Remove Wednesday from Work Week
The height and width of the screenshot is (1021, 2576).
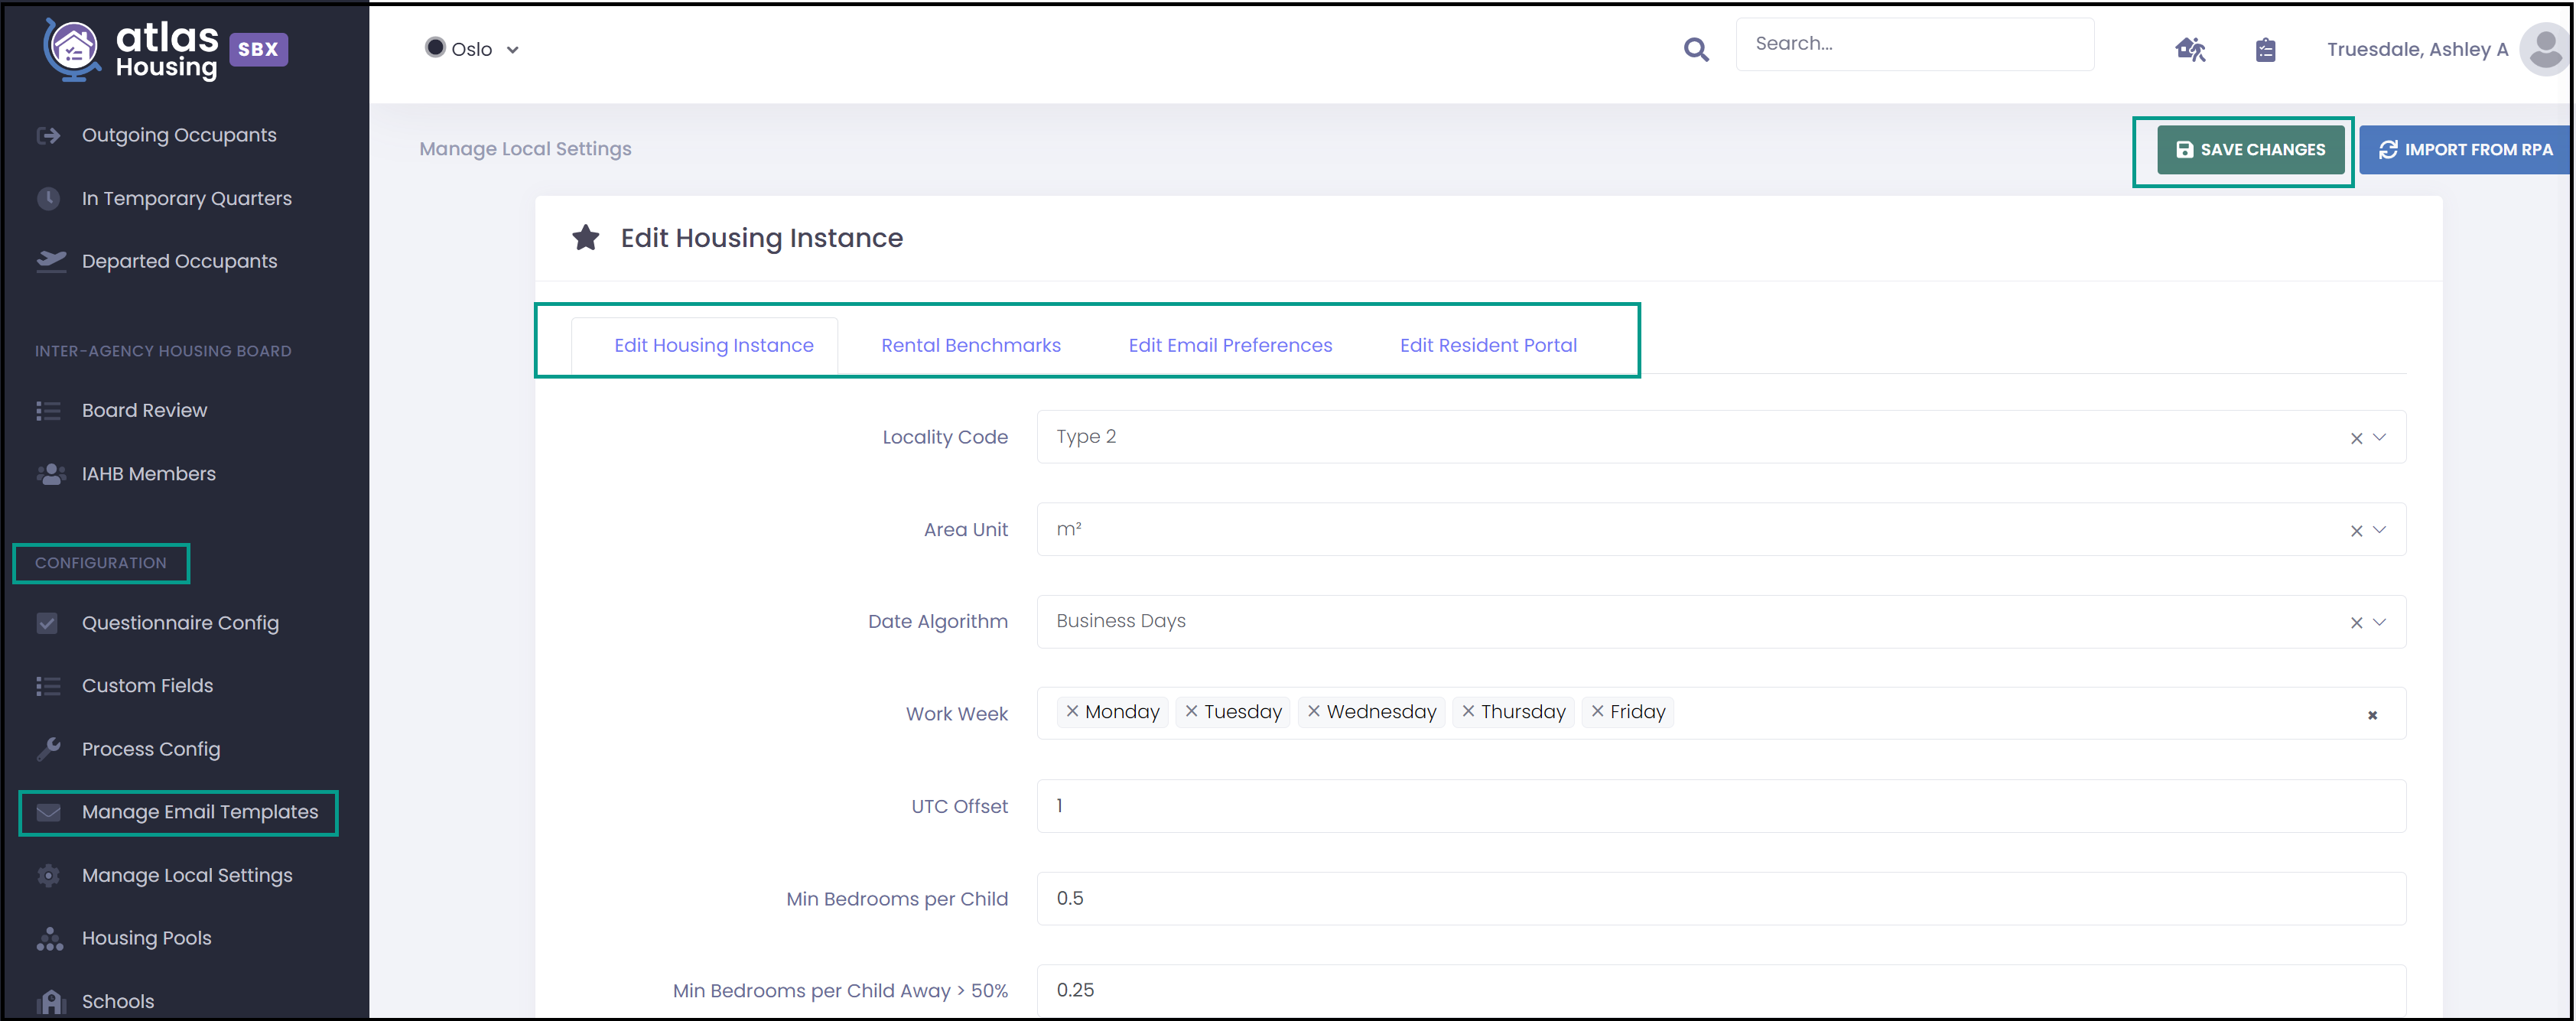tap(1314, 711)
